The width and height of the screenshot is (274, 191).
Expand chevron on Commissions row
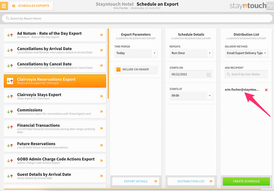click(x=102, y=112)
